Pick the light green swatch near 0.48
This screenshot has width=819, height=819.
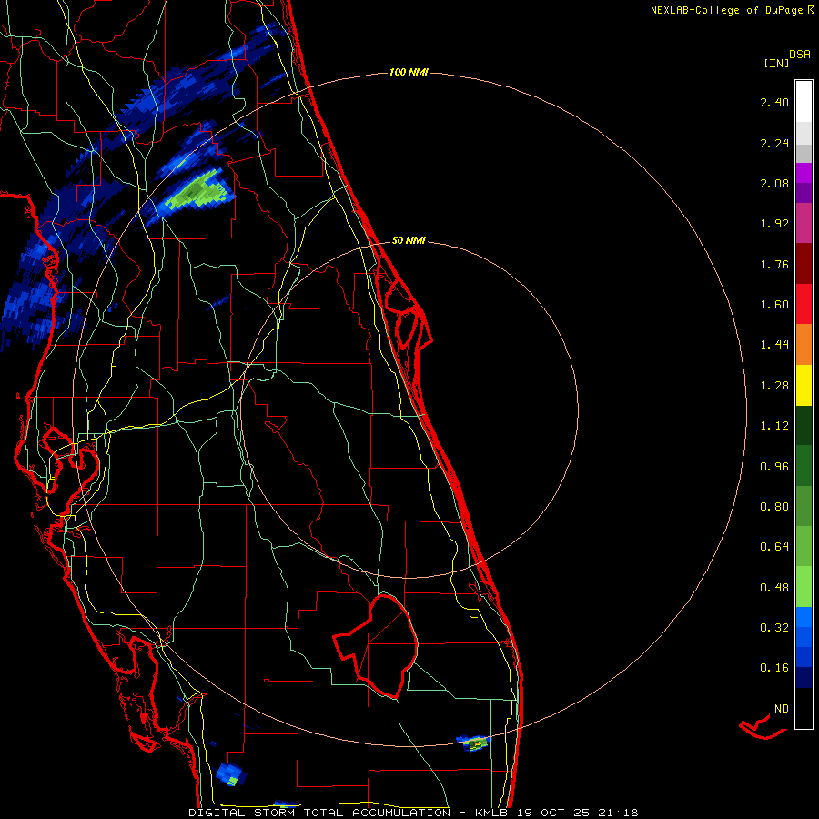coord(804,587)
